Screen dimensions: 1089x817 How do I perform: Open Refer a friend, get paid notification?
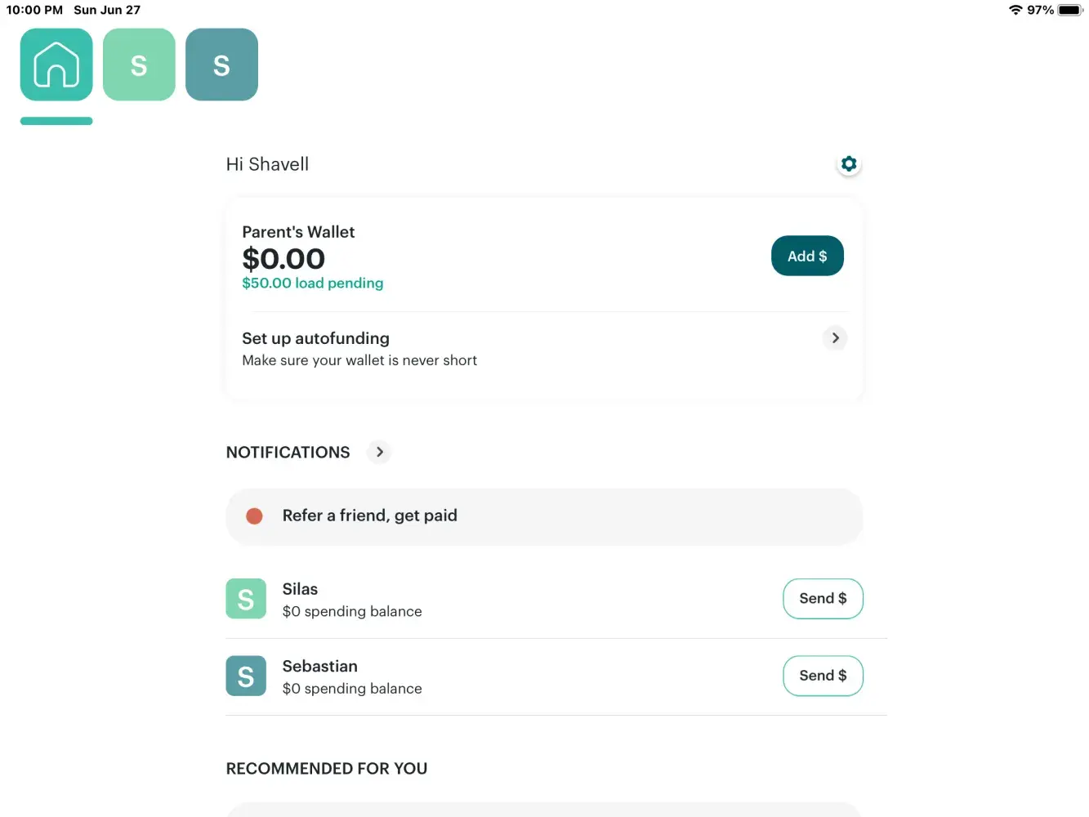(x=369, y=516)
